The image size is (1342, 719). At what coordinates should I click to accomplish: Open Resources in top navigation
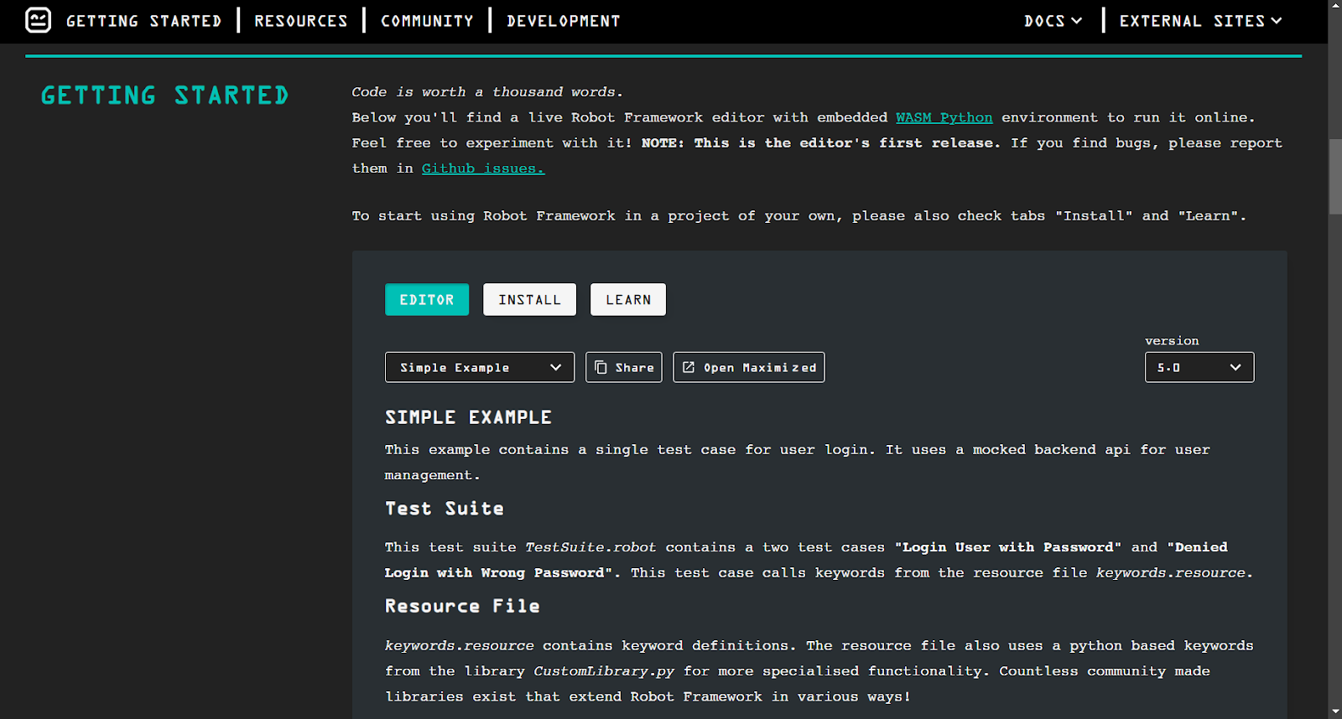(x=301, y=21)
